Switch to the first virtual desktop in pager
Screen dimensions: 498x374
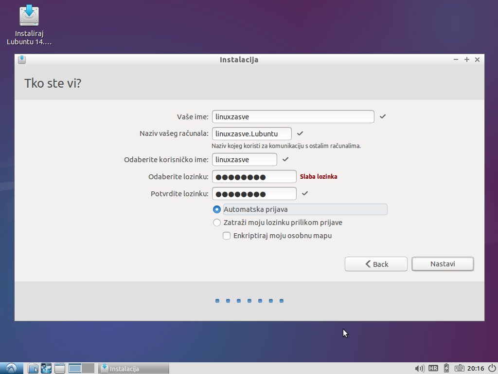(x=75, y=368)
